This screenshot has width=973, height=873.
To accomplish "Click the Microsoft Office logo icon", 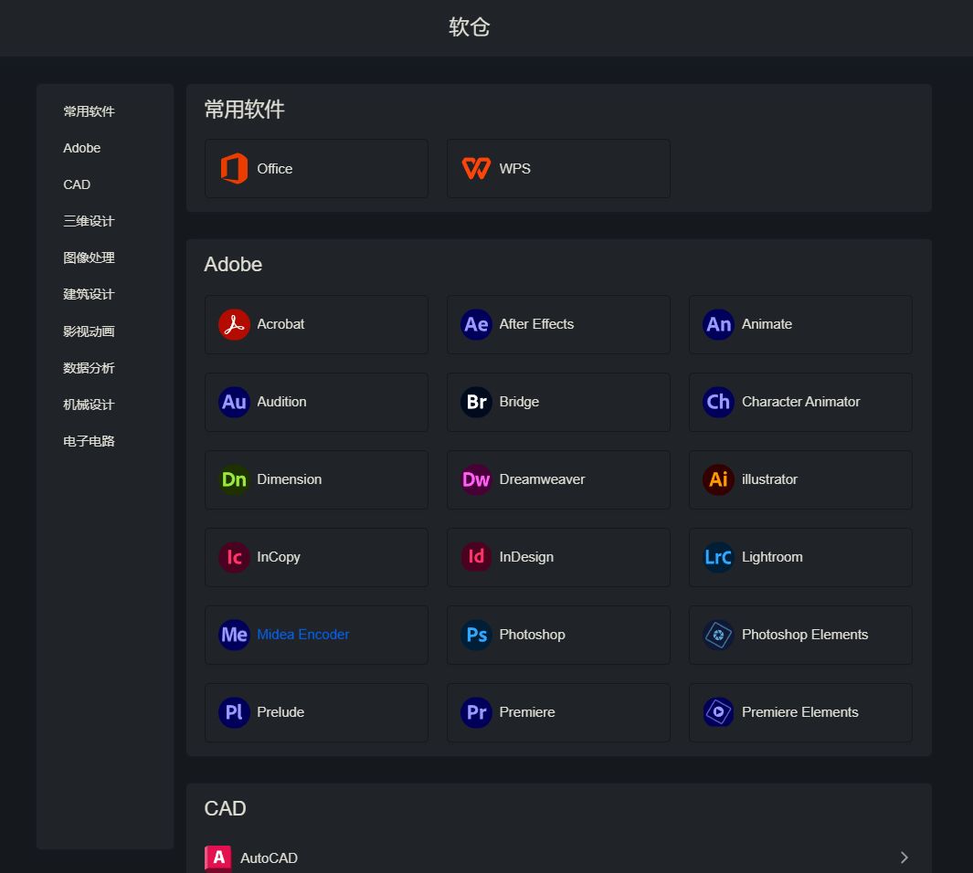I will click(x=234, y=168).
